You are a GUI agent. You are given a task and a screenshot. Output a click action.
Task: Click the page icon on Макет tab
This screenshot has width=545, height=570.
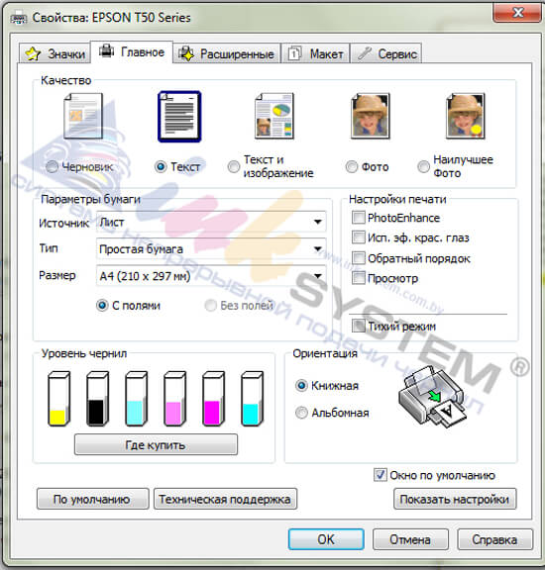[x=294, y=53]
